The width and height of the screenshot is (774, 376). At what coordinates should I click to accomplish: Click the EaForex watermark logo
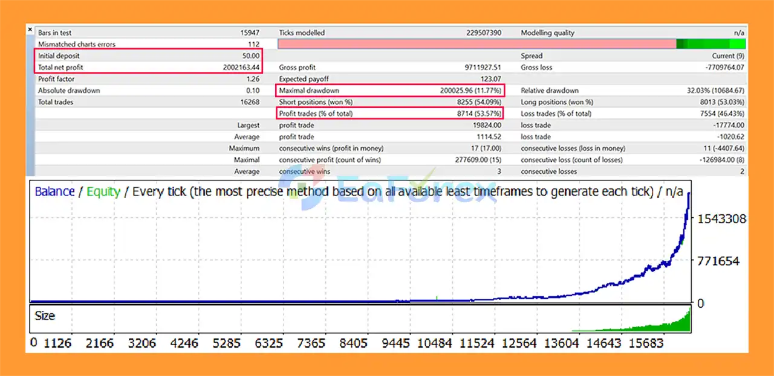(387, 189)
